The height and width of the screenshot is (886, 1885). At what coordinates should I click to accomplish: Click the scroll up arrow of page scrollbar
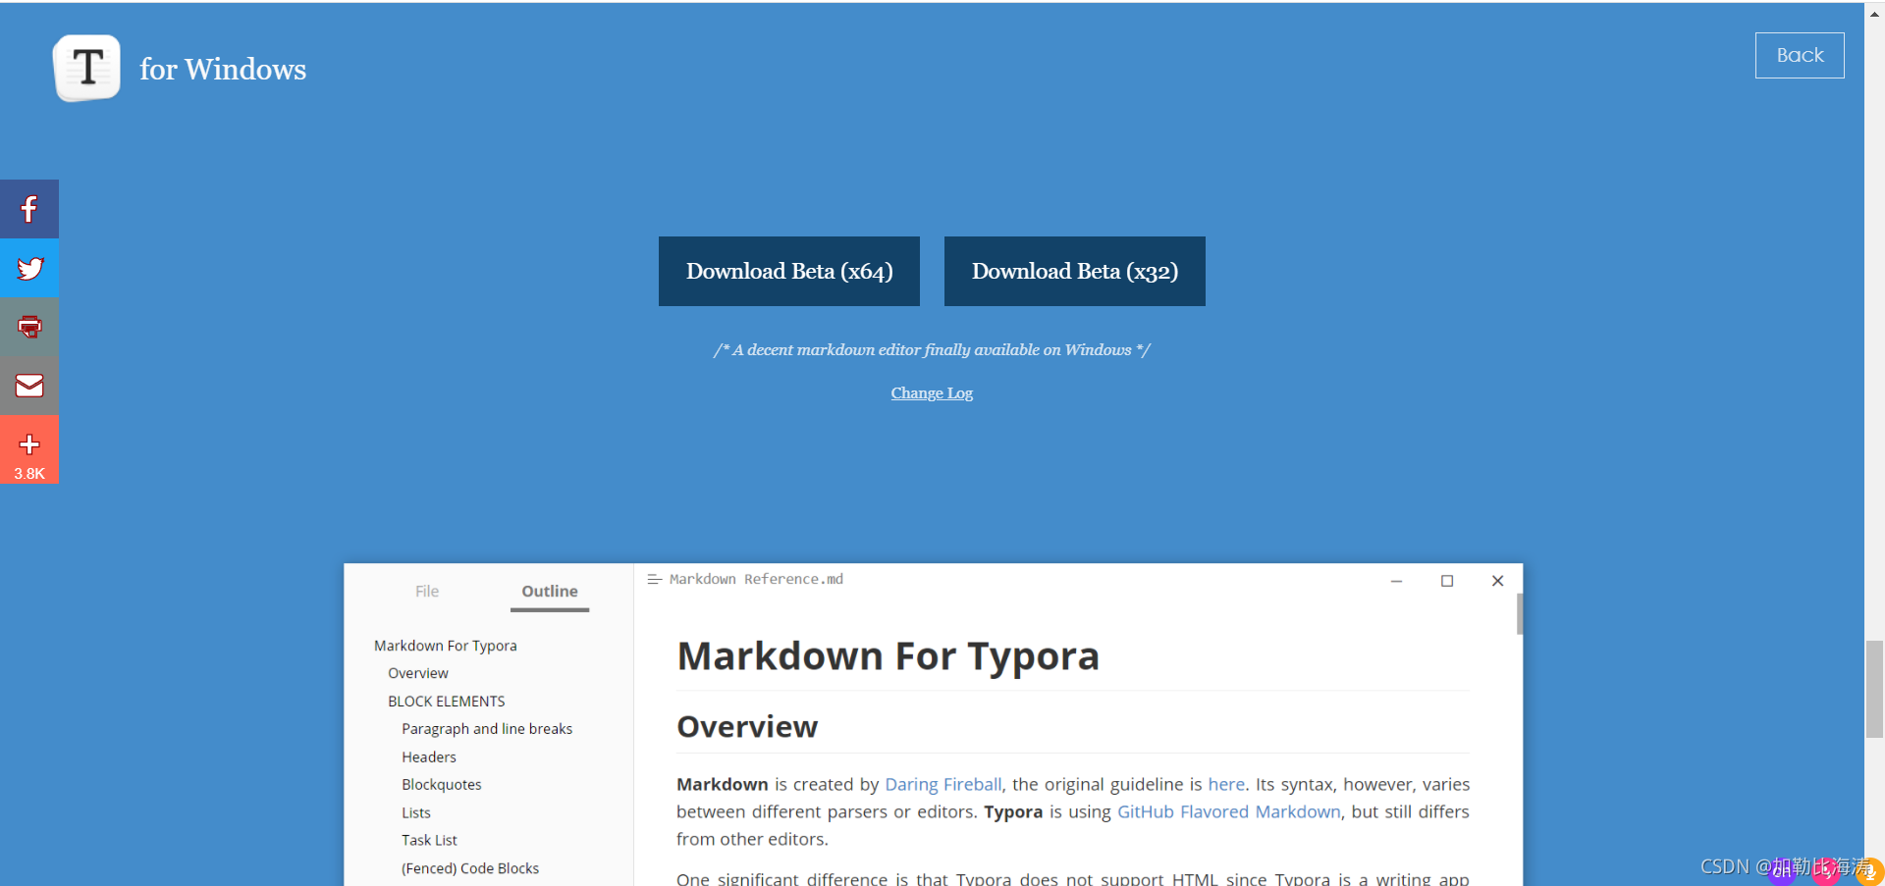(x=1874, y=13)
